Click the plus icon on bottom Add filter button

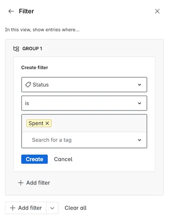click(13, 208)
